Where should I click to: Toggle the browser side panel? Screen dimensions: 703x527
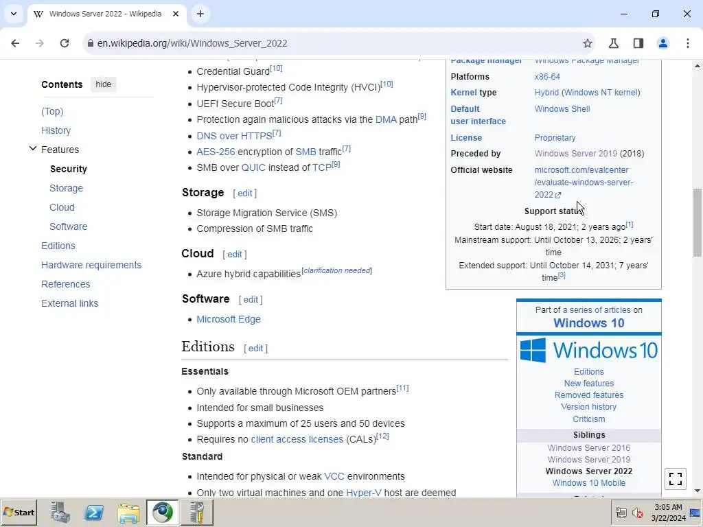pyautogui.click(x=638, y=43)
